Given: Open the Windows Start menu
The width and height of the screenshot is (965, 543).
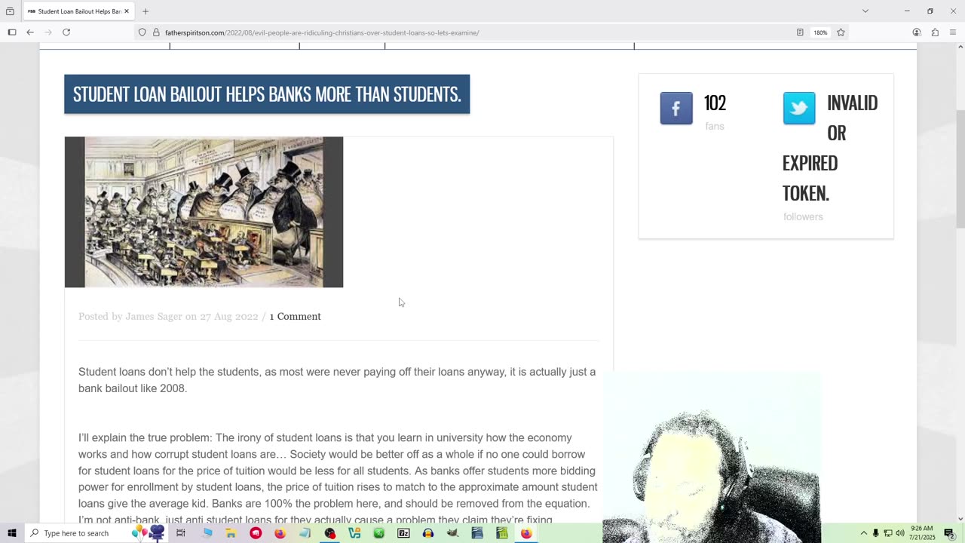Looking at the screenshot, I should (x=12, y=533).
